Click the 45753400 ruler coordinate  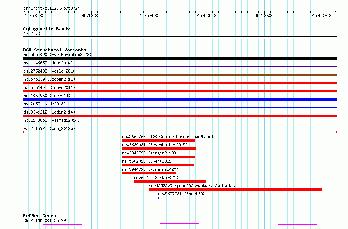pos(149,16)
